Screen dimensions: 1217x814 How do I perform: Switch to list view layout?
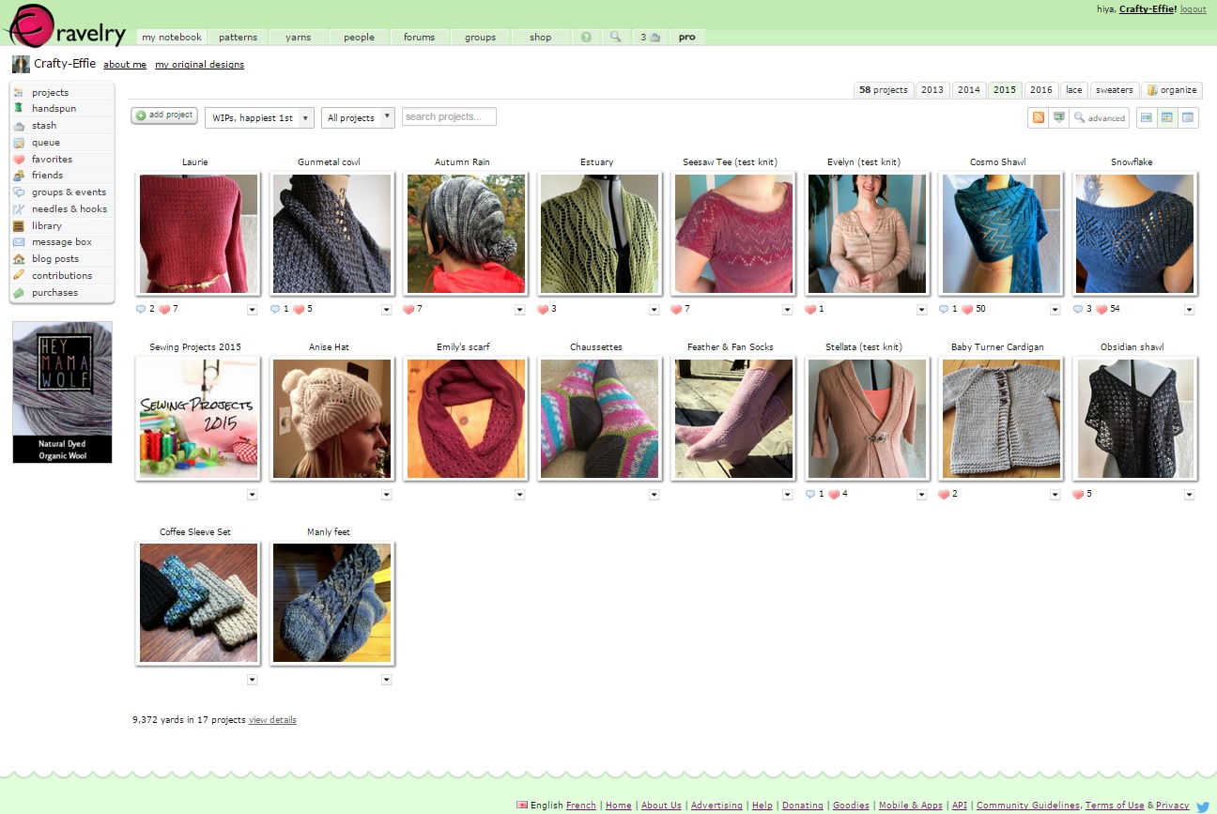[1188, 117]
